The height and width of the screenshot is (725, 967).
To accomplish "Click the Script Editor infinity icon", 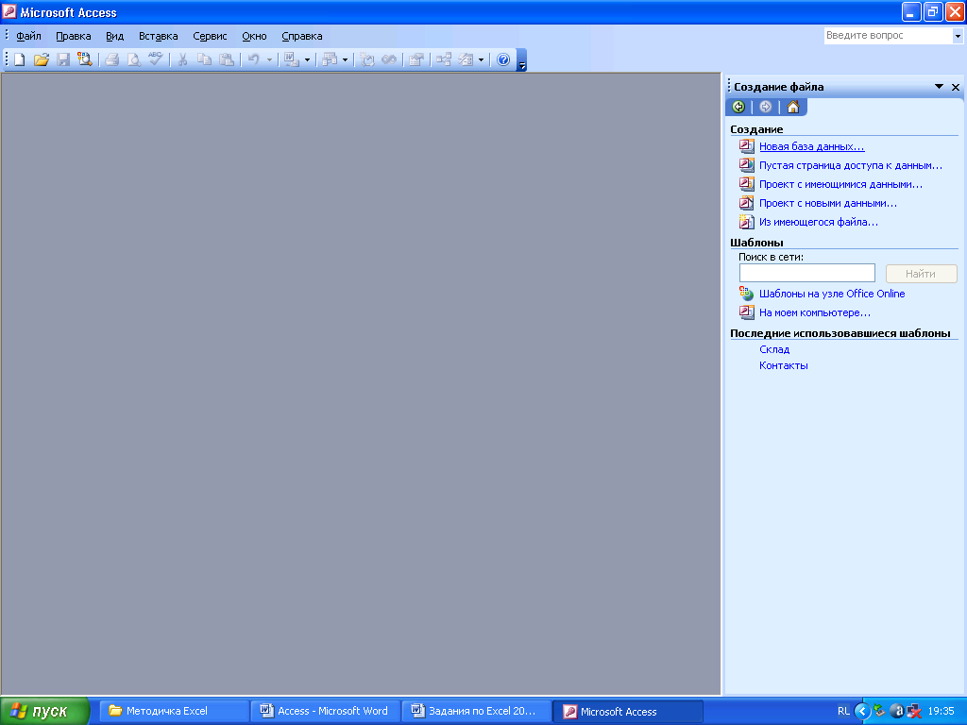I will click(389, 59).
